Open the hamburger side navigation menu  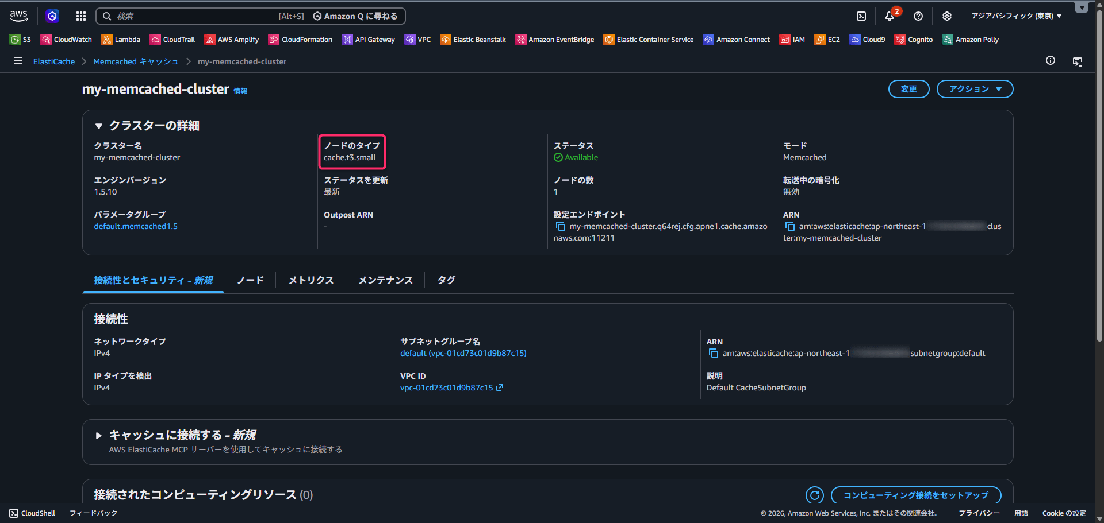(18, 61)
